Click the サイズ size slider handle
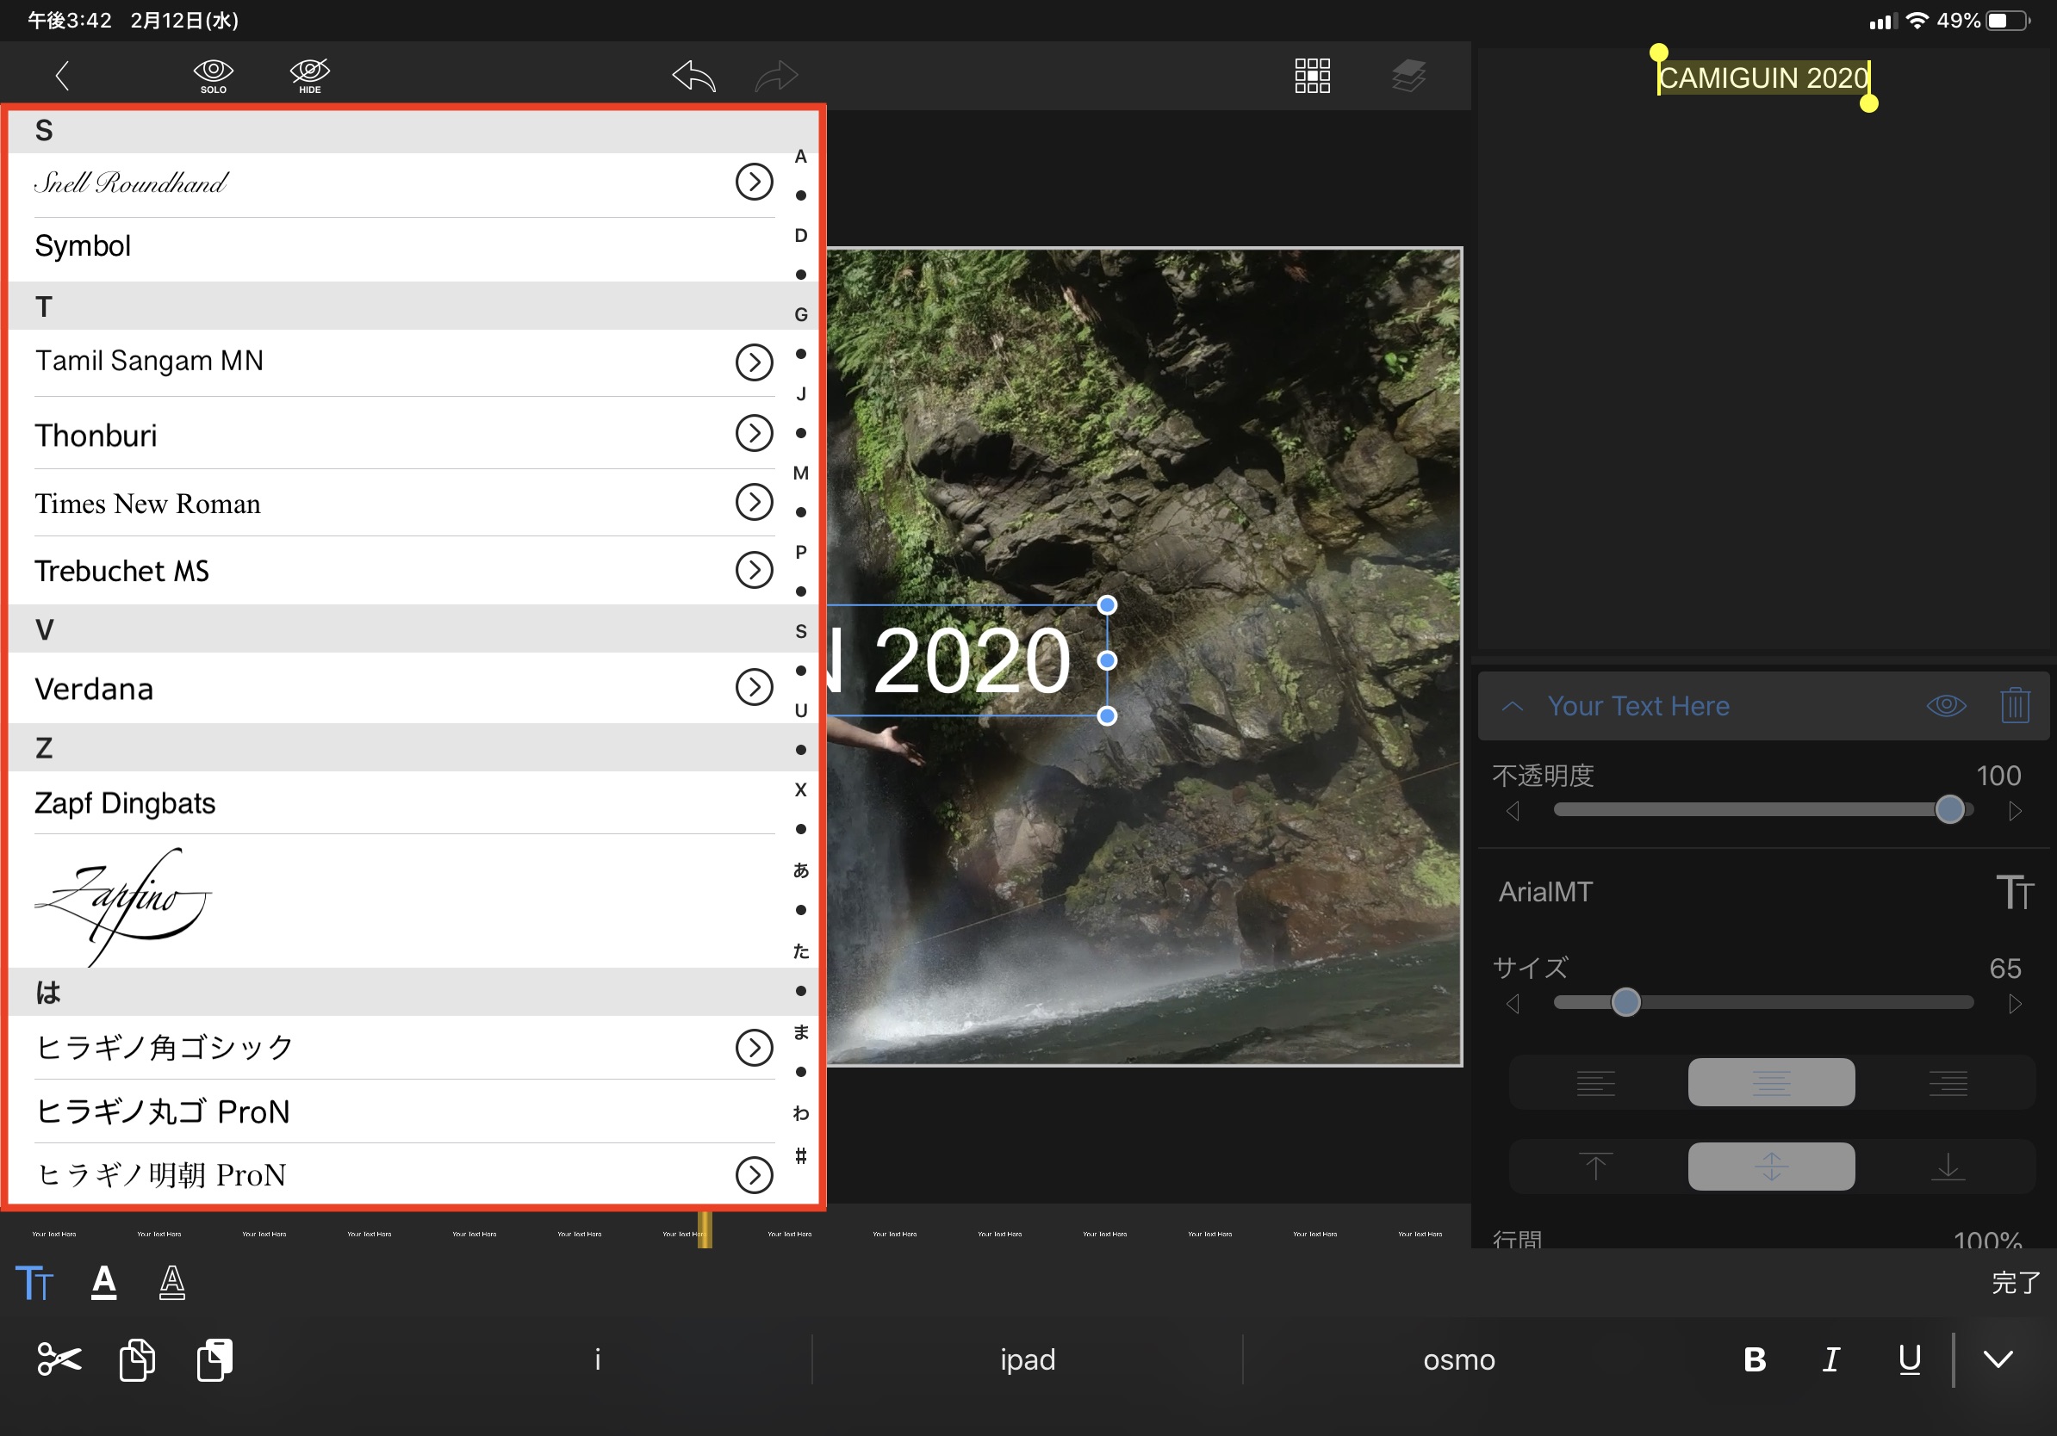 (1625, 1003)
